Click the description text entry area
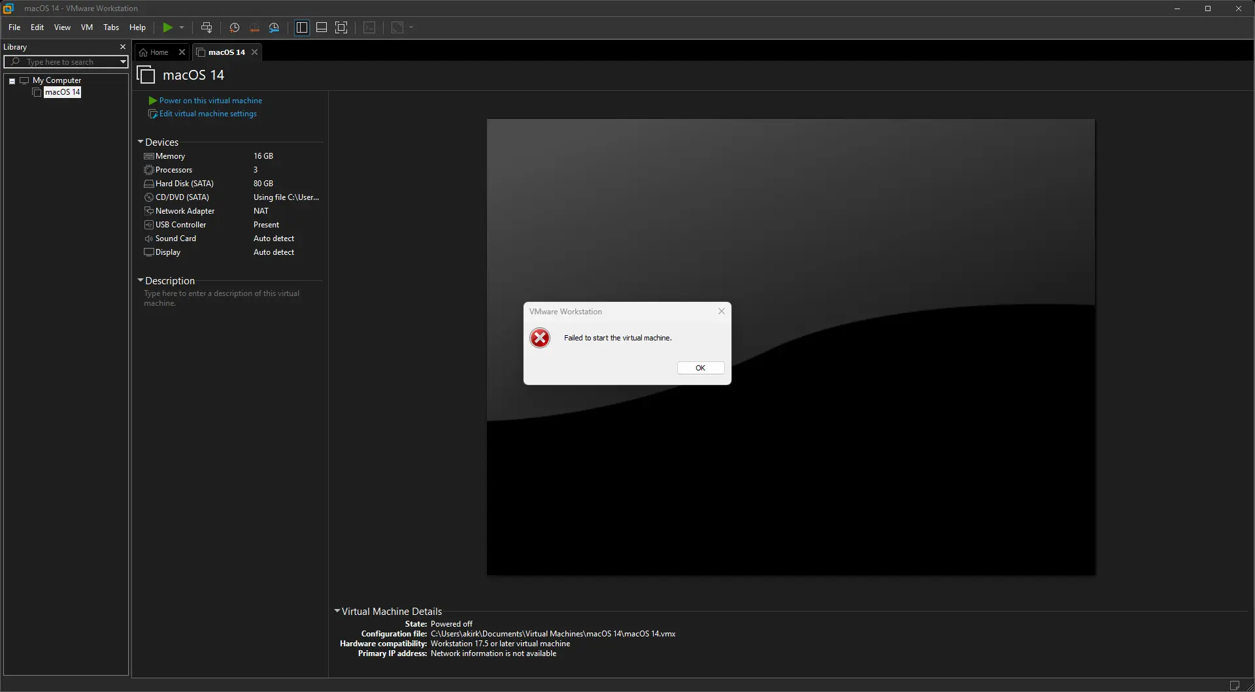Viewport: 1255px width, 692px height. pyautogui.click(x=222, y=298)
